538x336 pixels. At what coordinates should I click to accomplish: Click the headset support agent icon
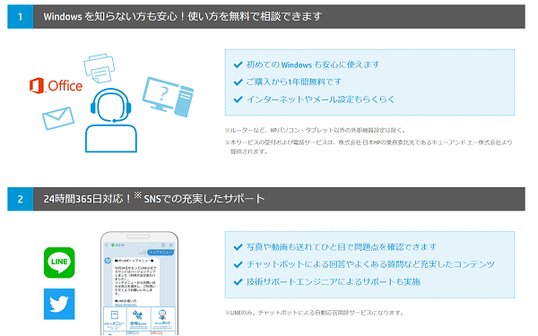point(111,120)
